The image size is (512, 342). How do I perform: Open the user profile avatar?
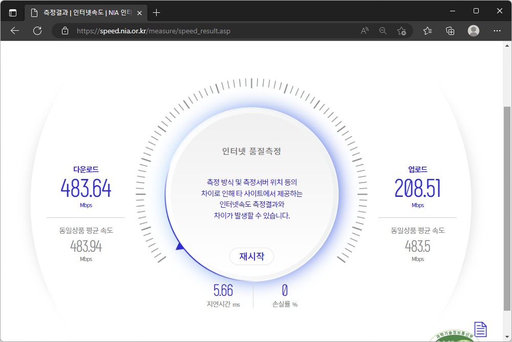[x=474, y=31]
